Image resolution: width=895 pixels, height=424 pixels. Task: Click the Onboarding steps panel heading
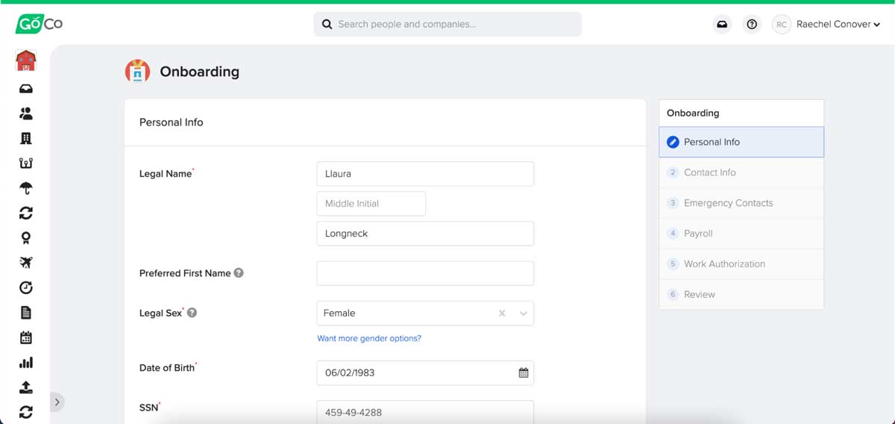(693, 113)
